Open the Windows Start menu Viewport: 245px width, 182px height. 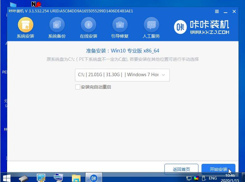(7, 178)
